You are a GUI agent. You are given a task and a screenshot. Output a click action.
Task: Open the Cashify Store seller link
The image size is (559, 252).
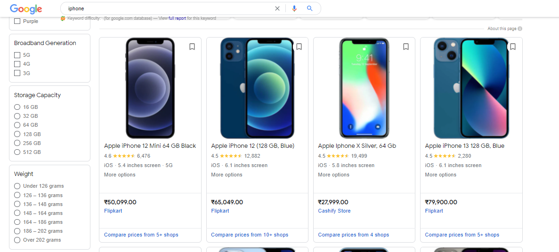tap(334, 211)
